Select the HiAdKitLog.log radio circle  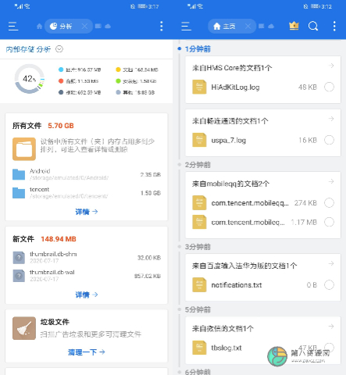tap(329, 87)
